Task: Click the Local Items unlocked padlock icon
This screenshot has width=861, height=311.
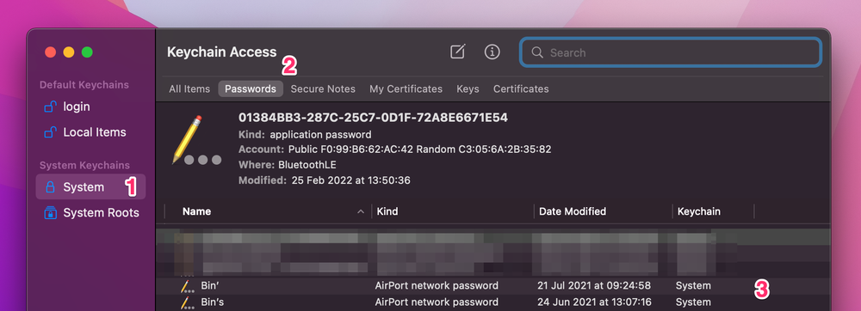Action: (50, 132)
